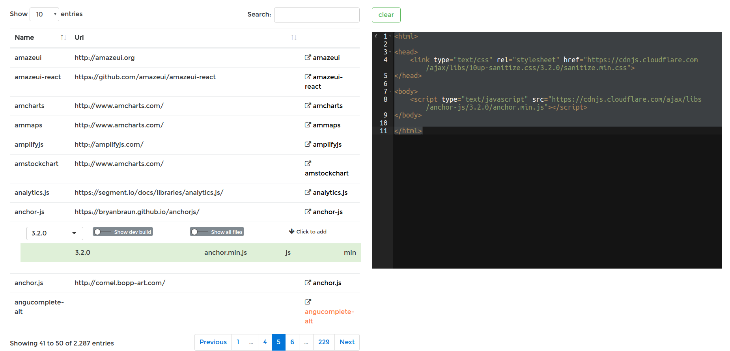Sort table by Name column arrows
Viewport: 730px width, 351px height.
(63, 37)
